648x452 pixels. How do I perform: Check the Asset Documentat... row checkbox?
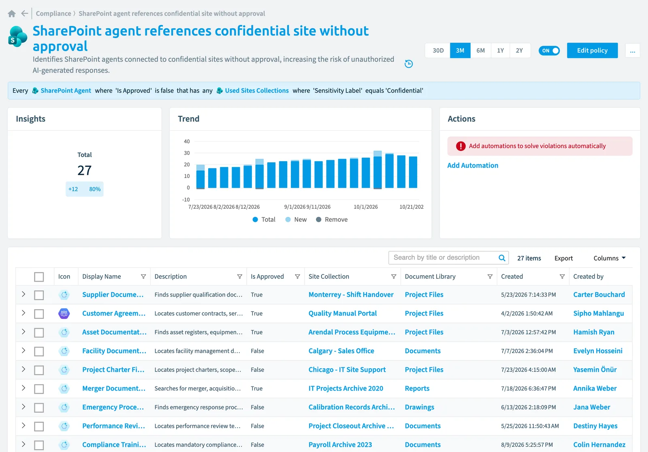point(39,333)
